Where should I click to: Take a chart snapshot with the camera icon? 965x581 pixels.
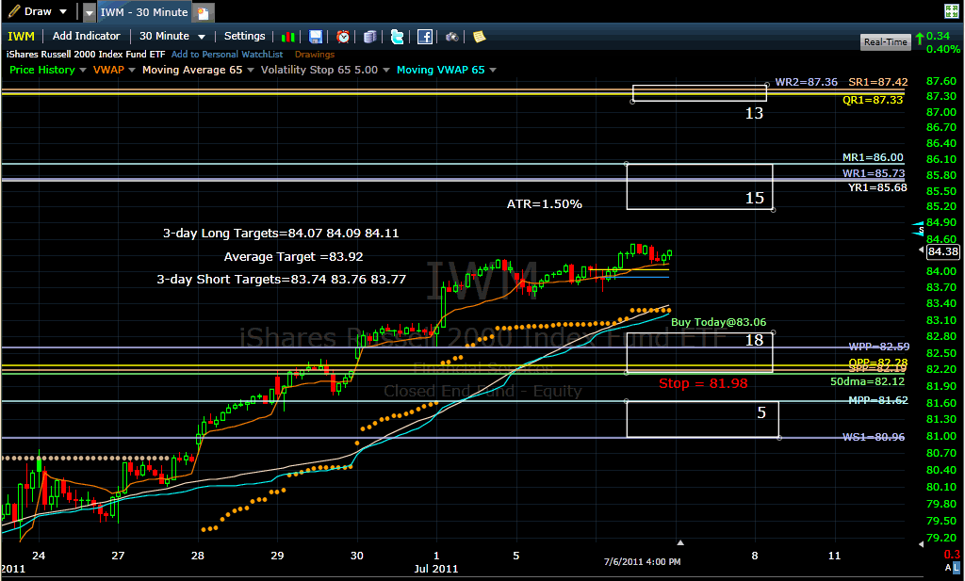452,37
